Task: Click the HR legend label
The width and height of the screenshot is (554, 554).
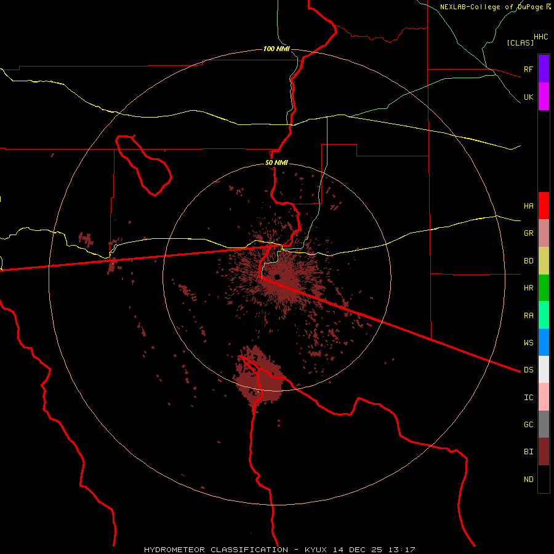Action: click(528, 287)
